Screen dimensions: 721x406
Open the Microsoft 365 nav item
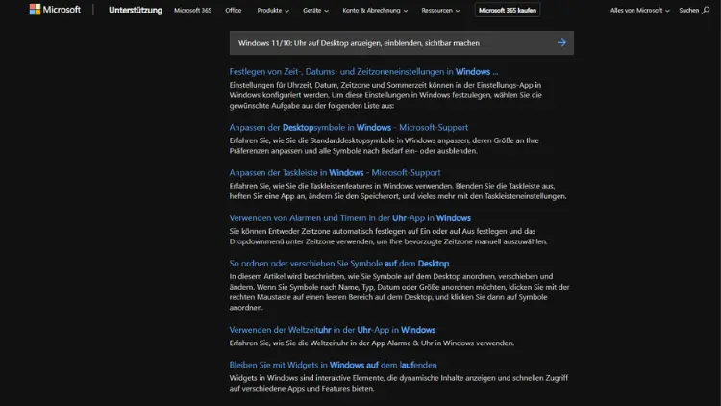coord(192,10)
